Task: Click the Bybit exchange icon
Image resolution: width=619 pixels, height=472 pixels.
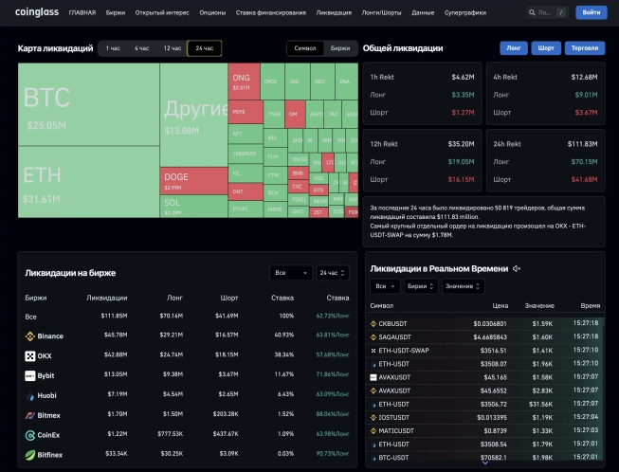Action: [30, 375]
